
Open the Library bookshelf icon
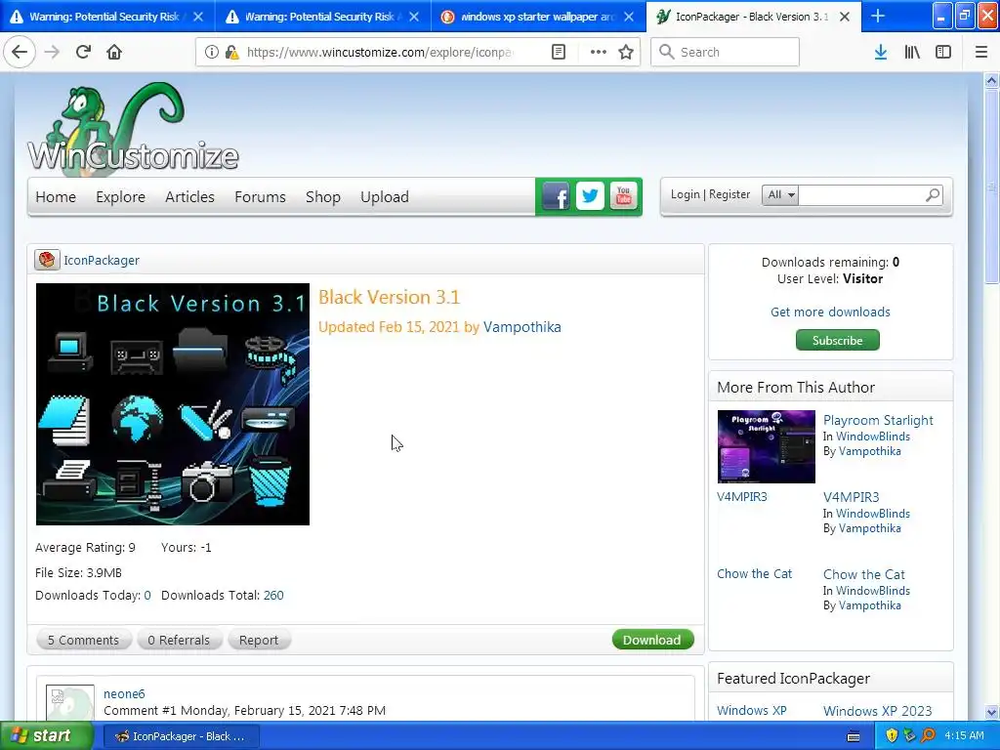click(912, 53)
